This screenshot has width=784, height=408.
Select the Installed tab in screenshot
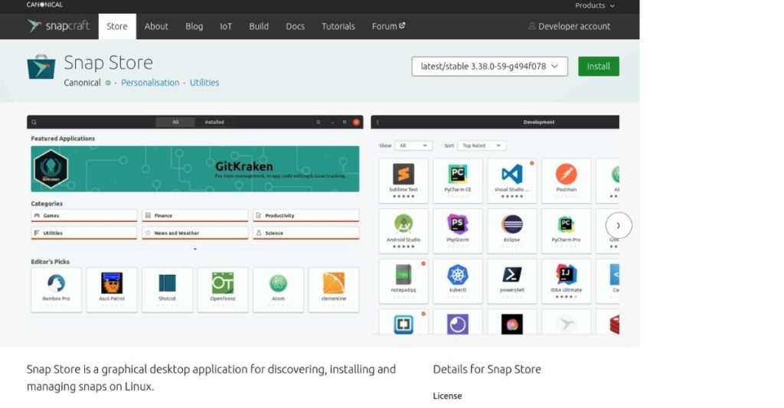pos(214,122)
